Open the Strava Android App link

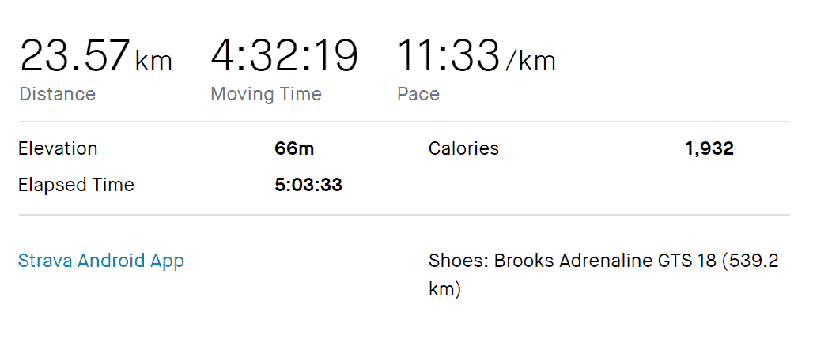coord(101,261)
